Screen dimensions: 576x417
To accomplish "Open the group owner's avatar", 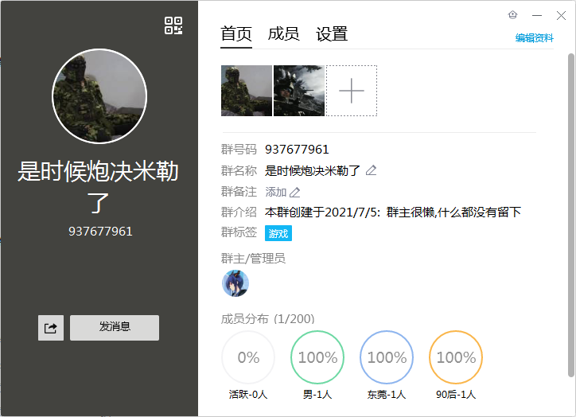I will click(x=235, y=283).
